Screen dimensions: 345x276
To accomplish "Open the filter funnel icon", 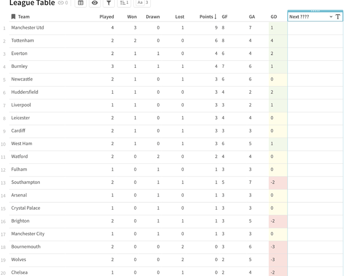I will (109, 3).
